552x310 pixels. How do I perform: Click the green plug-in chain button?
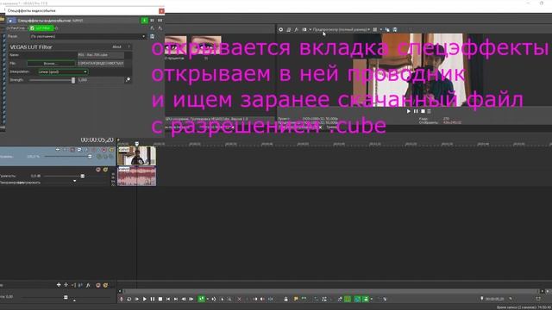point(144,21)
